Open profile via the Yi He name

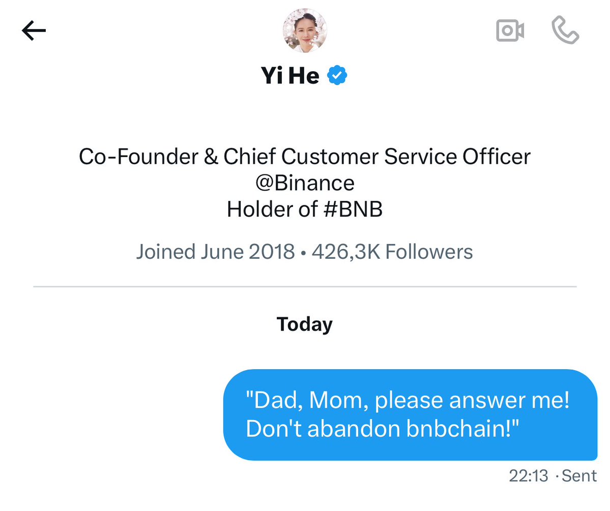click(x=290, y=75)
